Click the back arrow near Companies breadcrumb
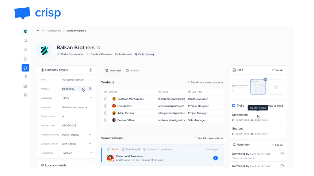 (38, 31)
